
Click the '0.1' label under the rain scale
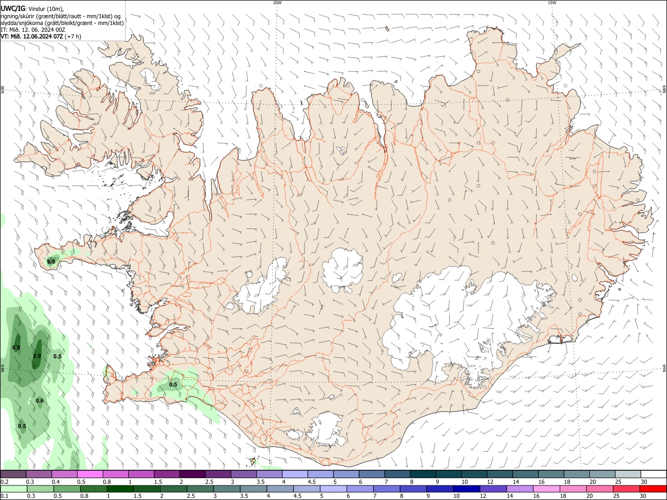[4, 496]
